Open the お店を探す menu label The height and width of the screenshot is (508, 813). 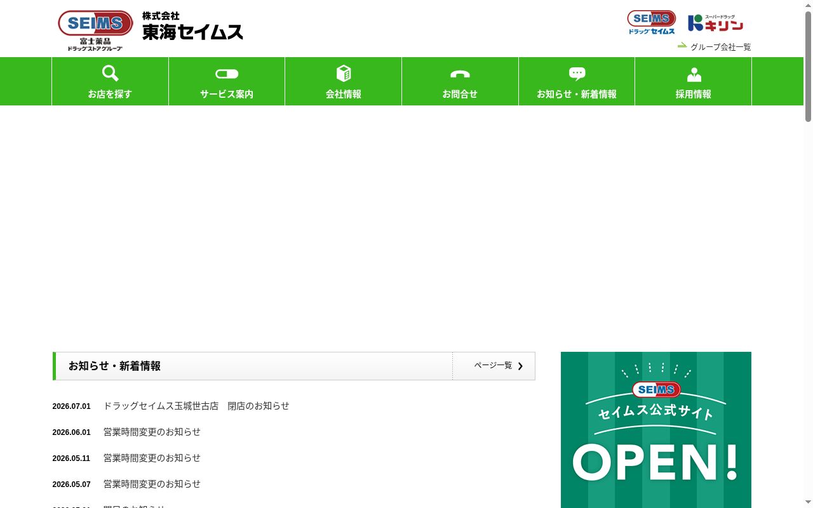[110, 94]
